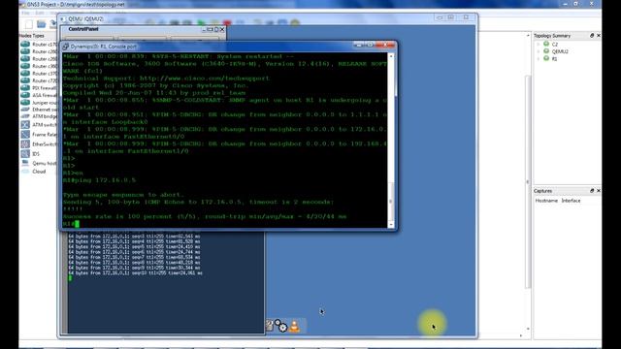Select the Frame Relay switch node icon
This screenshot has width=621, height=349.
pyautogui.click(x=25, y=135)
